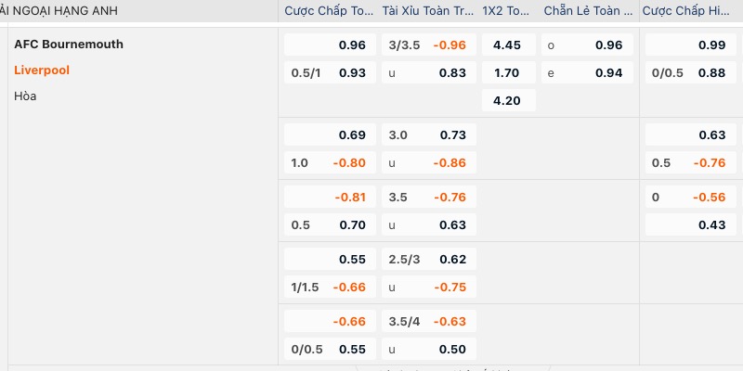Click first-half 0.5 handicap odds -0.76
The height and width of the screenshot is (371, 743).
(691, 163)
